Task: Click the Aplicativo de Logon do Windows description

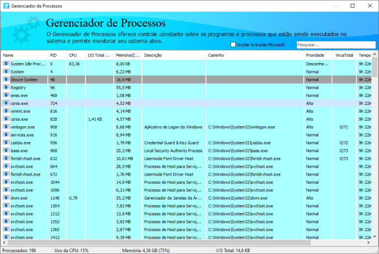Action: pos(173,127)
